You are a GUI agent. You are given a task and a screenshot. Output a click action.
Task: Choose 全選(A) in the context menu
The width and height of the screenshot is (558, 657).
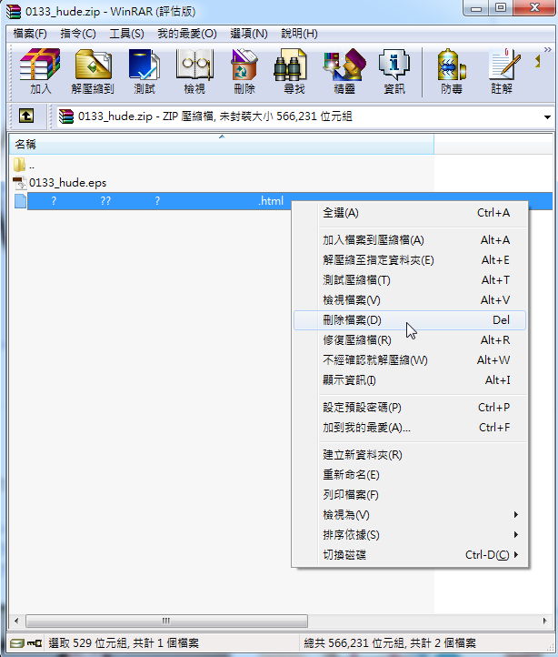[x=410, y=213]
